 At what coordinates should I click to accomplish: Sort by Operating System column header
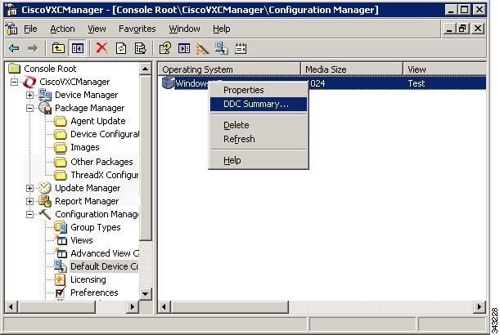click(x=229, y=69)
